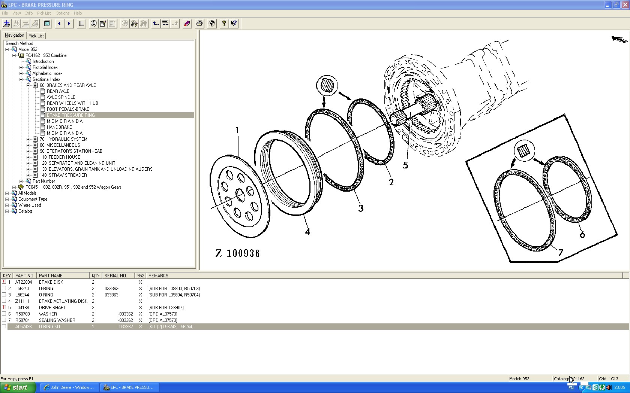Click the add-to-pick-list plus icon
This screenshot has width=630, height=393.
pyautogui.click(x=7, y=24)
